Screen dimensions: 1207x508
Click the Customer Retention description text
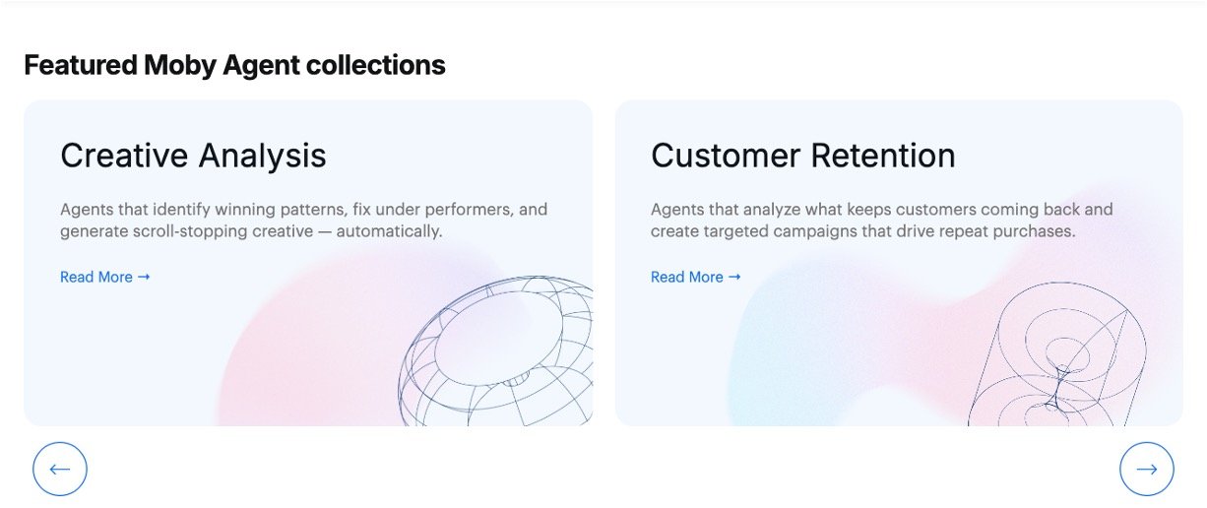tap(881, 221)
